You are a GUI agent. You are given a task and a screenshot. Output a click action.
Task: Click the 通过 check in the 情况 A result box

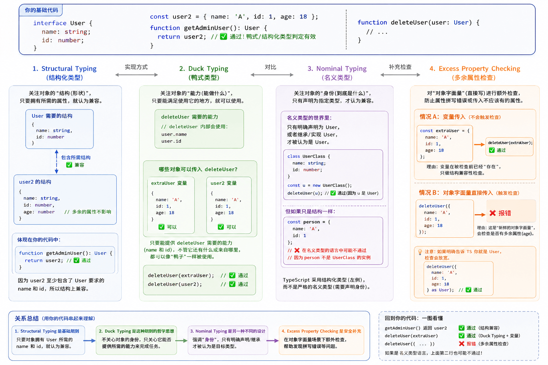click(x=492, y=150)
